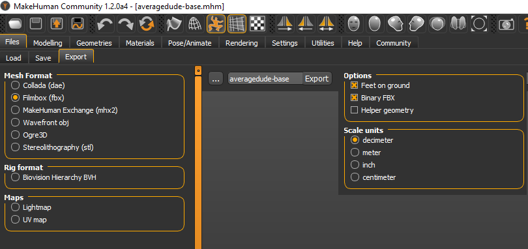Click the Undo arrow icon
This screenshot has width=528, height=249.
pyautogui.click(x=105, y=24)
